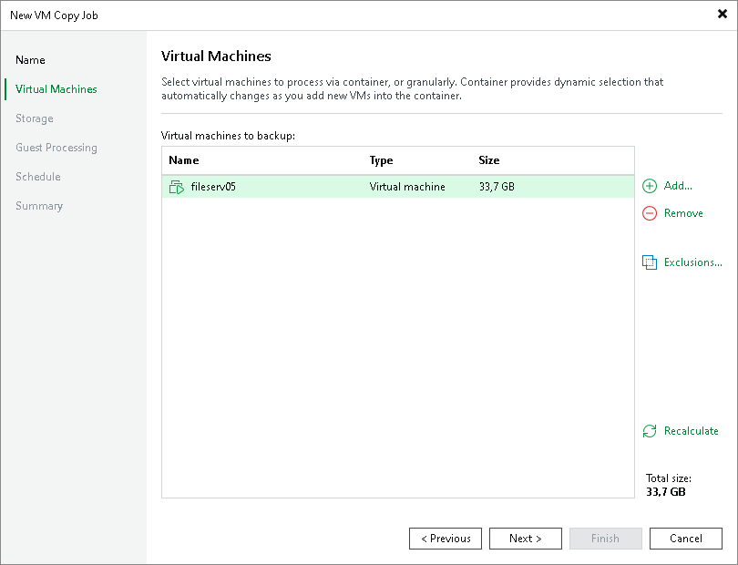This screenshot has height=565, width=738.
Task: Select the fileserv05 name cell
Action: [x=213, y=187]
